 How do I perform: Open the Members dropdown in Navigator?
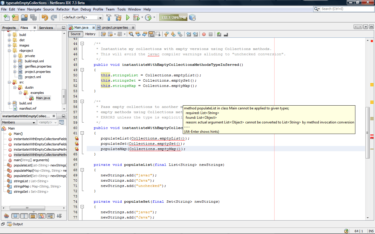point(19,122)
